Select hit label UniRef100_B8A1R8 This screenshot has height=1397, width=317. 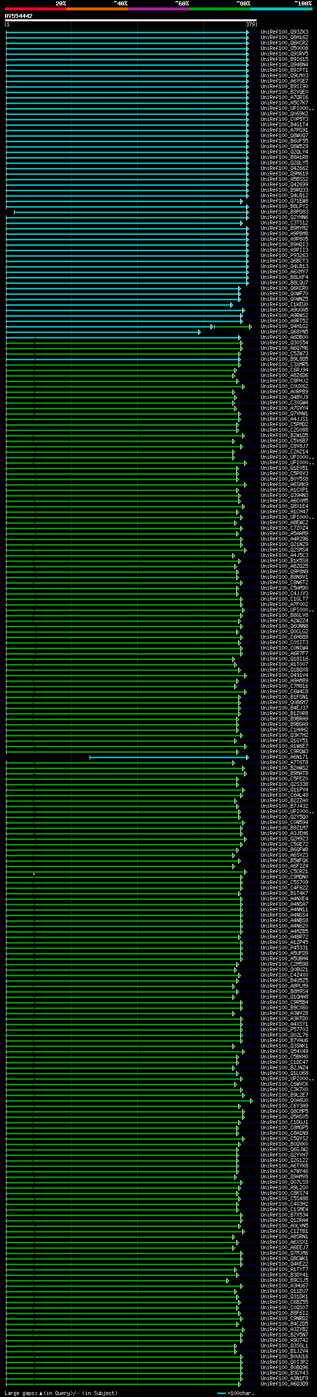(x=284, y=157)
